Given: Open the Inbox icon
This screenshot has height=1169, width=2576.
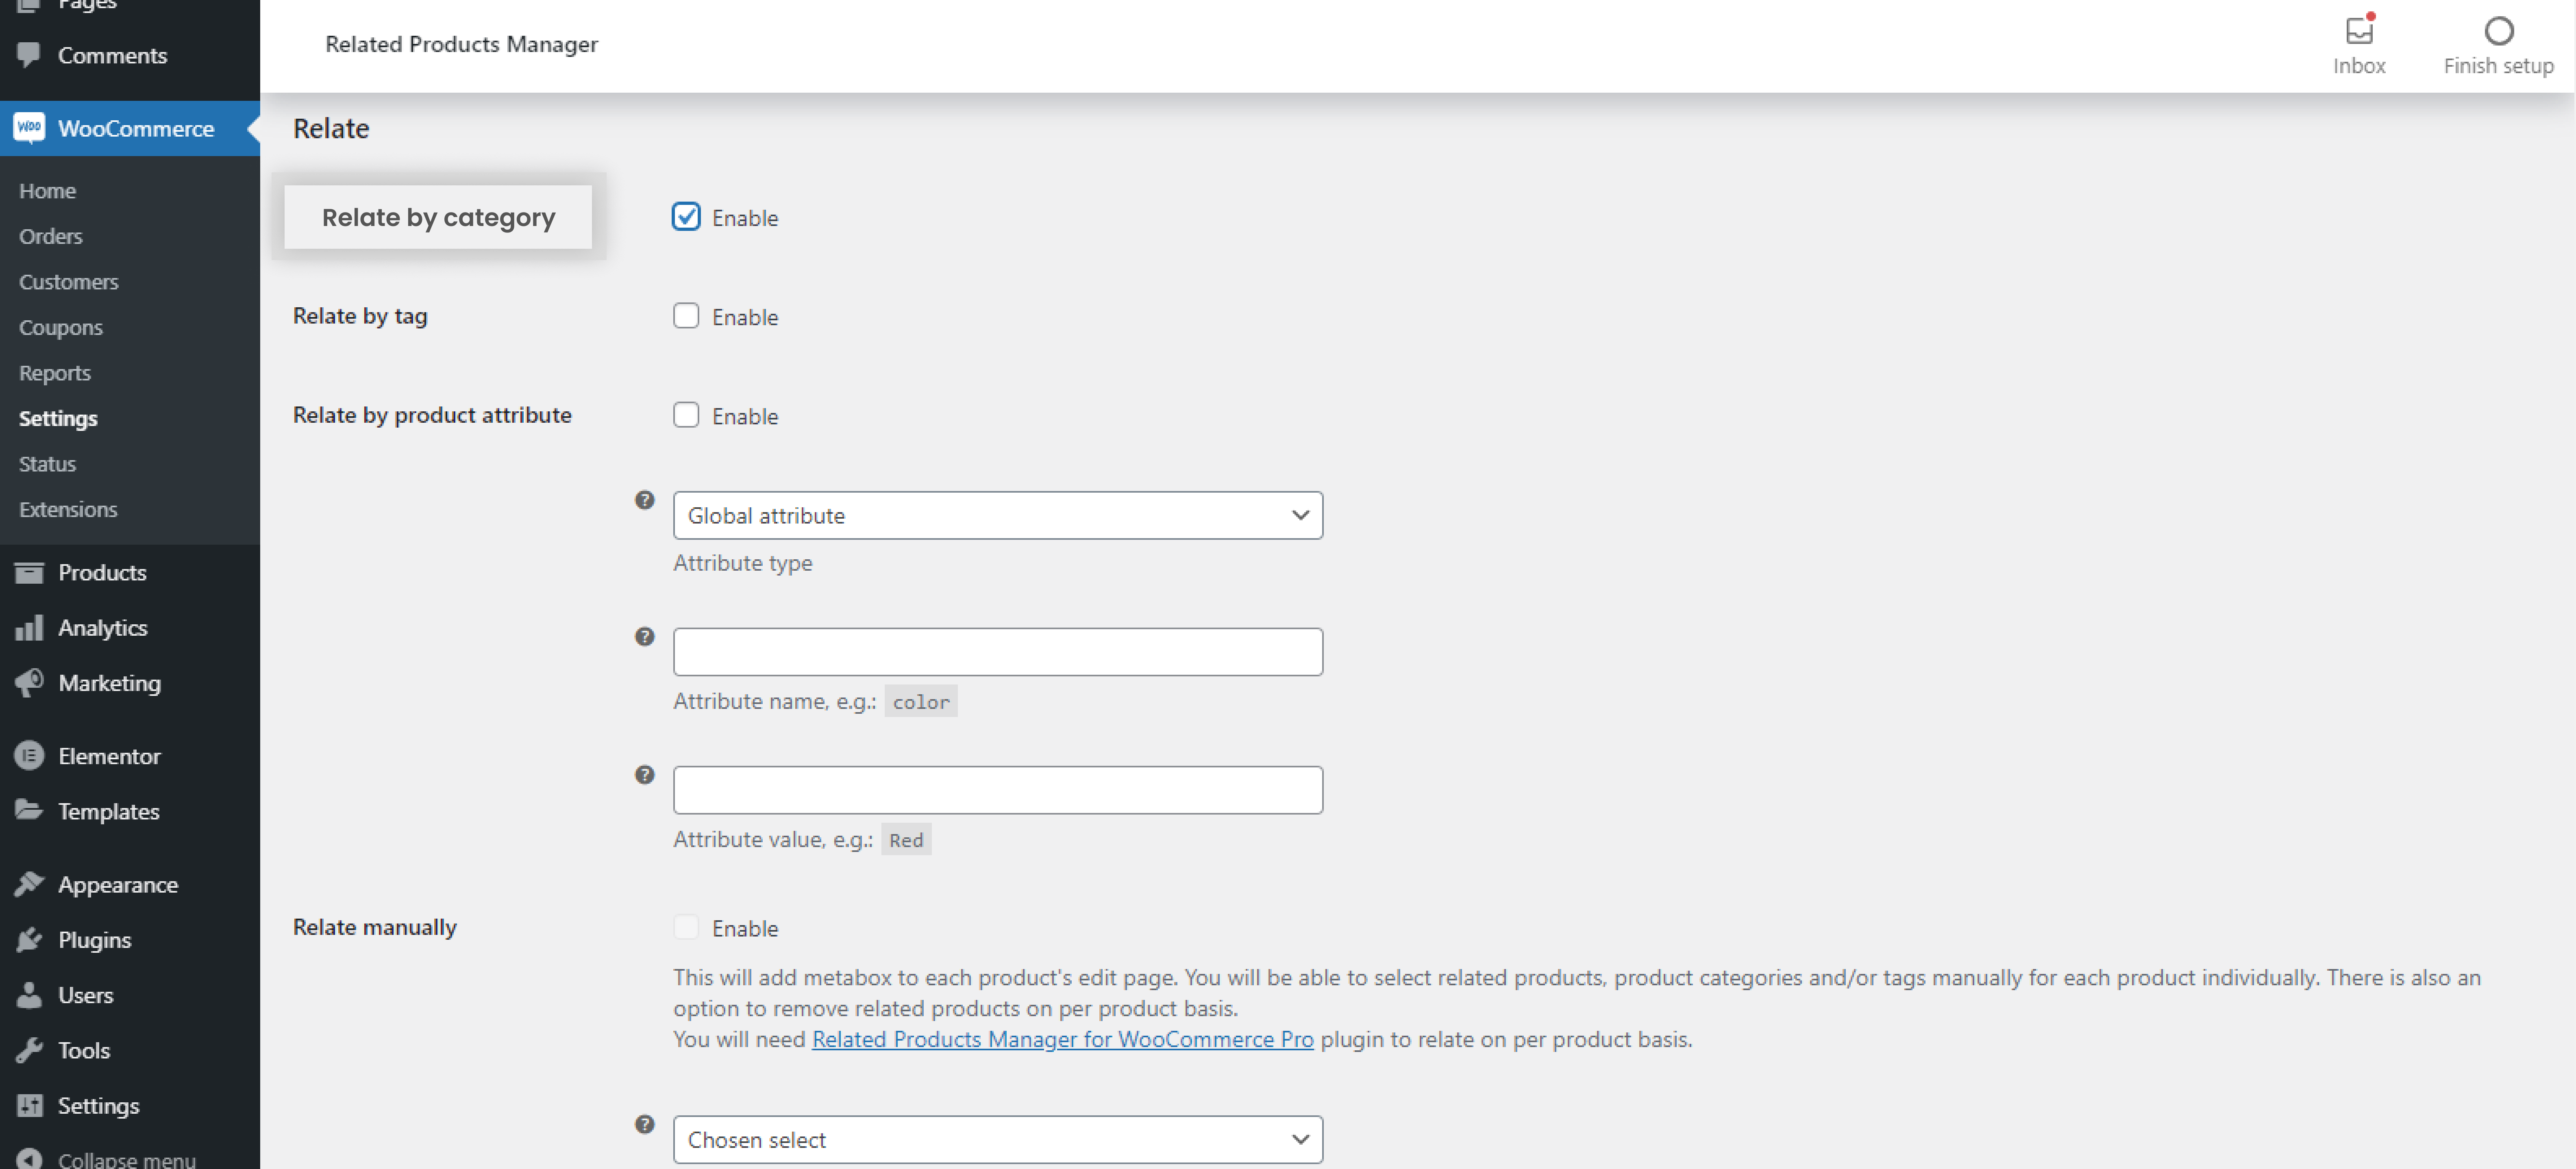Looking at the screenshot, I should 2359,31.
